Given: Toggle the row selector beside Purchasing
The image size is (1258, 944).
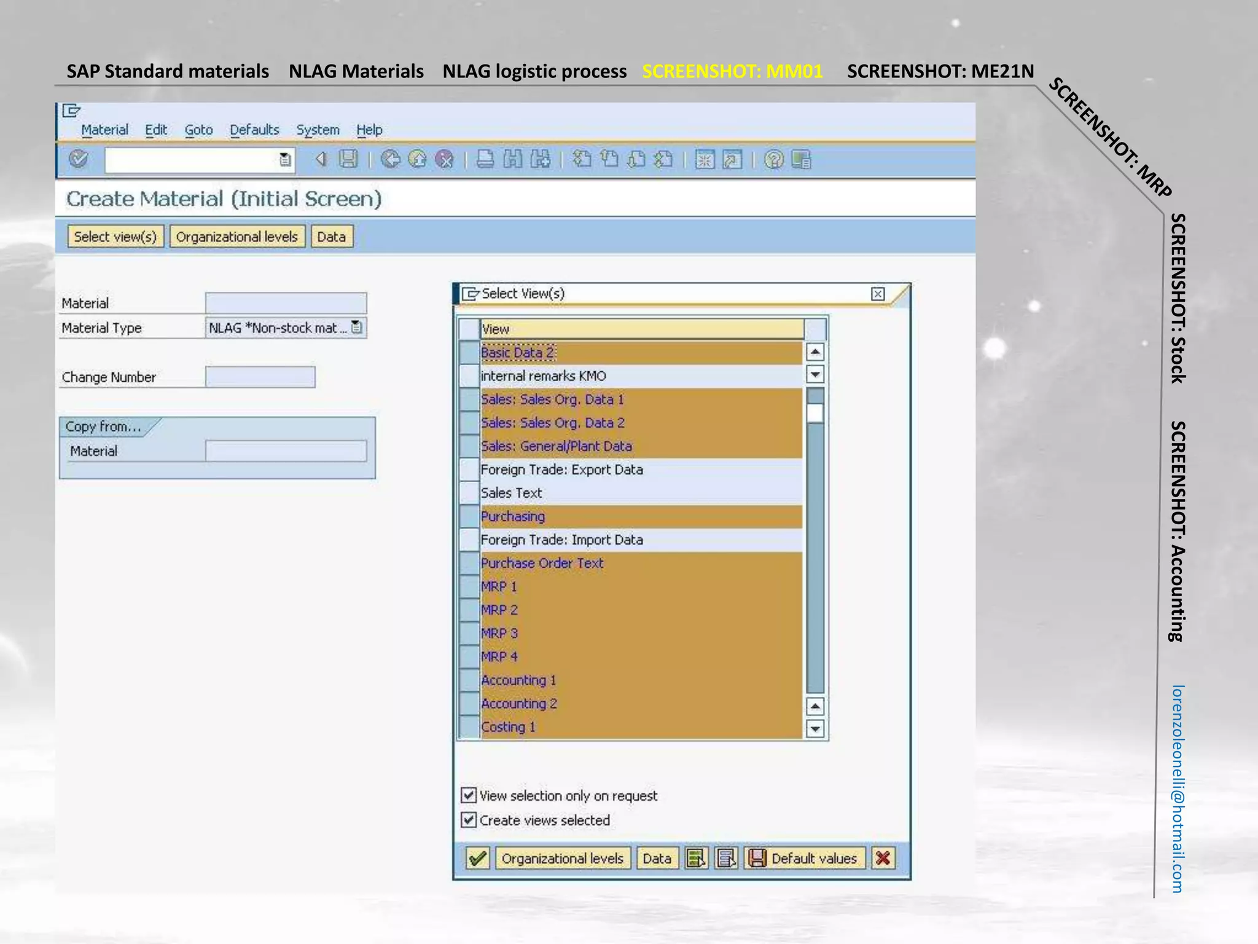Looking at the screenshot, I should [469, 516].
